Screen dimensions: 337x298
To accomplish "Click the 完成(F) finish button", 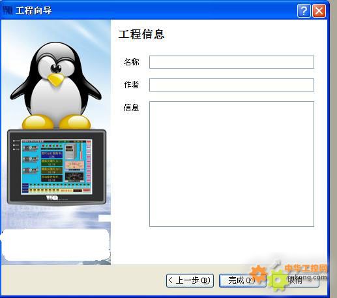I will (x=242, y=280).
